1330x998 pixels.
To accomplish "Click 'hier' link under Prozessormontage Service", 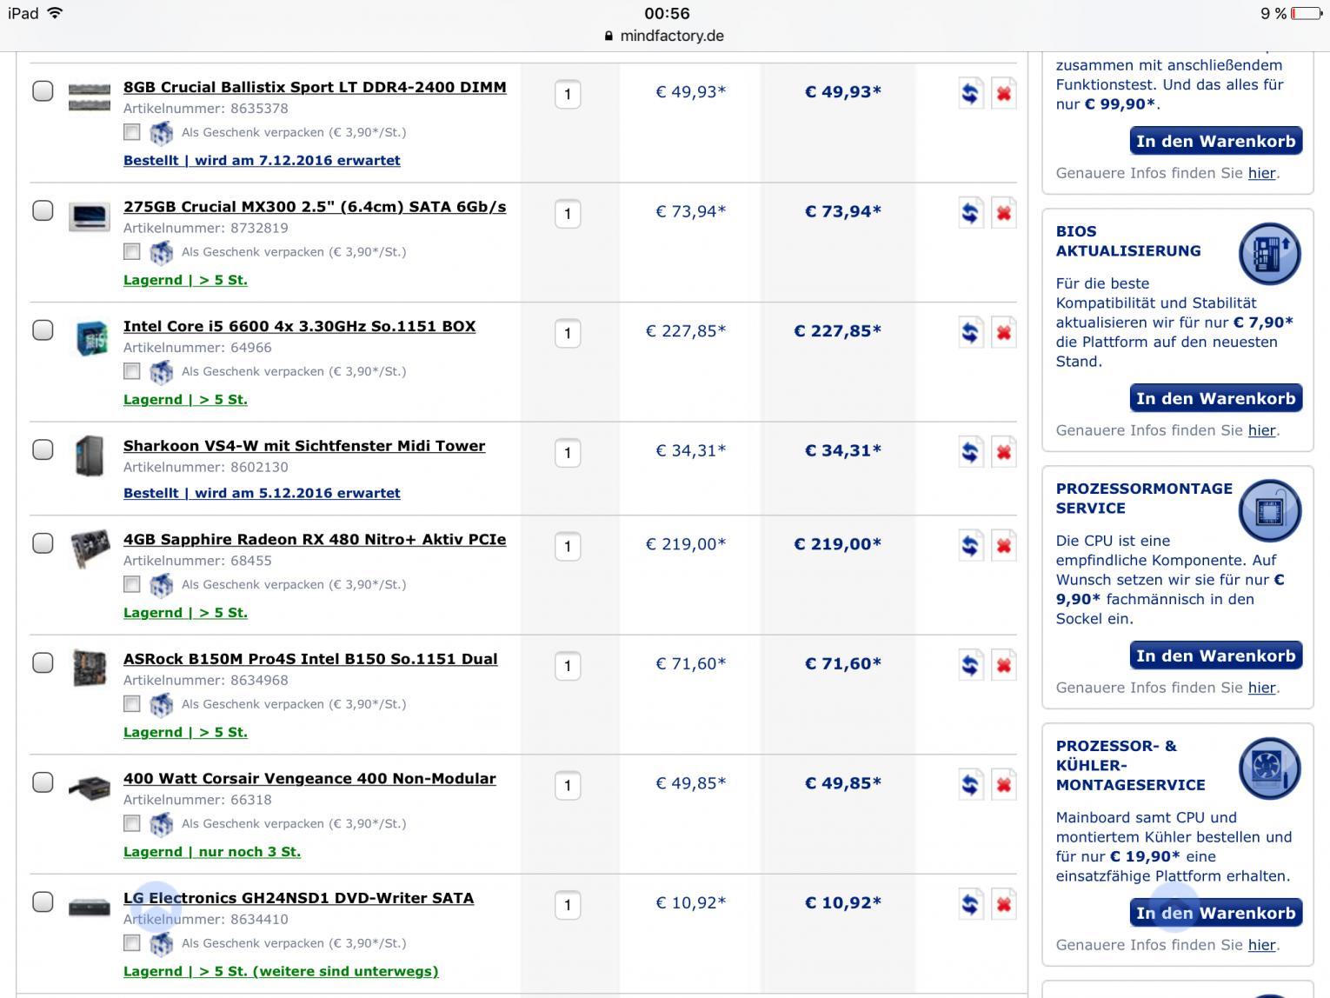I will 1261,688.
